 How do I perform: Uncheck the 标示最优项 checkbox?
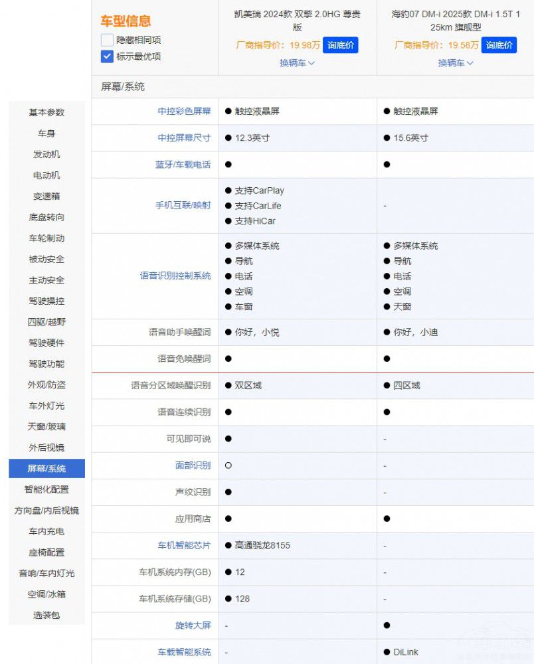(x=107, y=56)
